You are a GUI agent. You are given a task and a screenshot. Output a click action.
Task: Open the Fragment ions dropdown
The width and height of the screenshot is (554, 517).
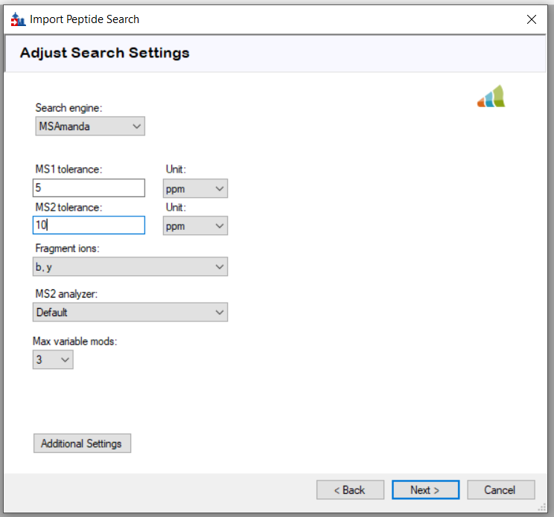pos(130,267)
